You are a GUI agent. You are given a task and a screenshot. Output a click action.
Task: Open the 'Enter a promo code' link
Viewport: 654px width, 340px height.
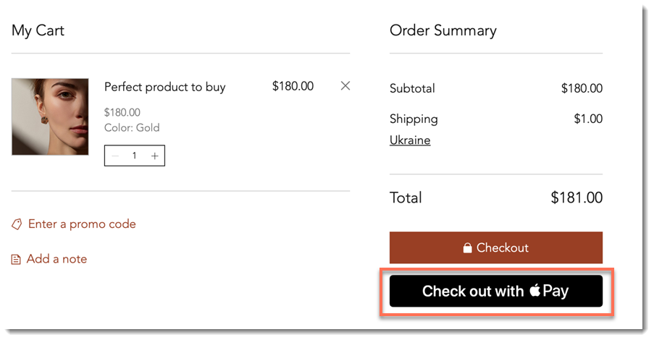pos(82,224)
